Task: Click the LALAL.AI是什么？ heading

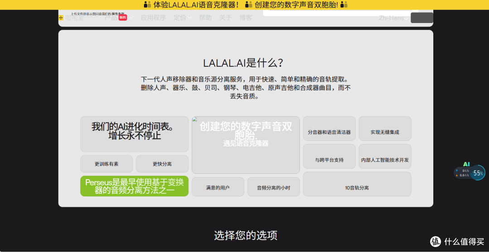Action: pos(243,63)
